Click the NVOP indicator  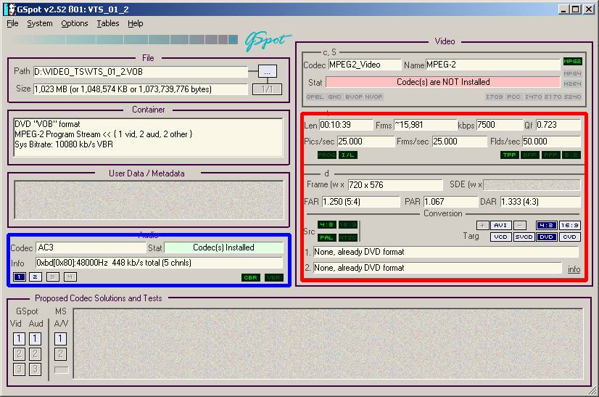point(373,97)
